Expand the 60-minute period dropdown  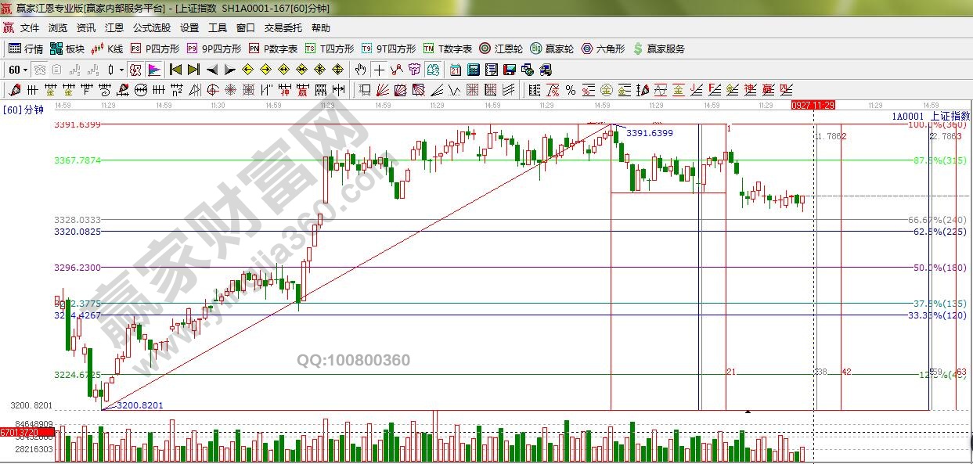coord(25,70)
